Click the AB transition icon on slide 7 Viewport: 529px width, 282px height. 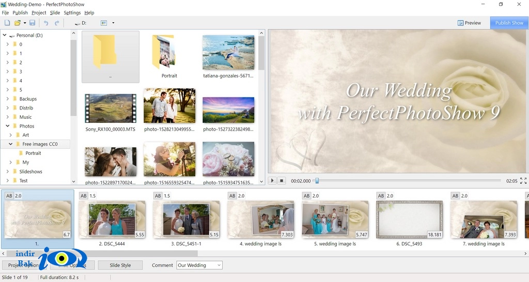pos(455,196)
